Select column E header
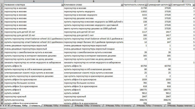This screenshot has width=195, height=109. point(183,1)
